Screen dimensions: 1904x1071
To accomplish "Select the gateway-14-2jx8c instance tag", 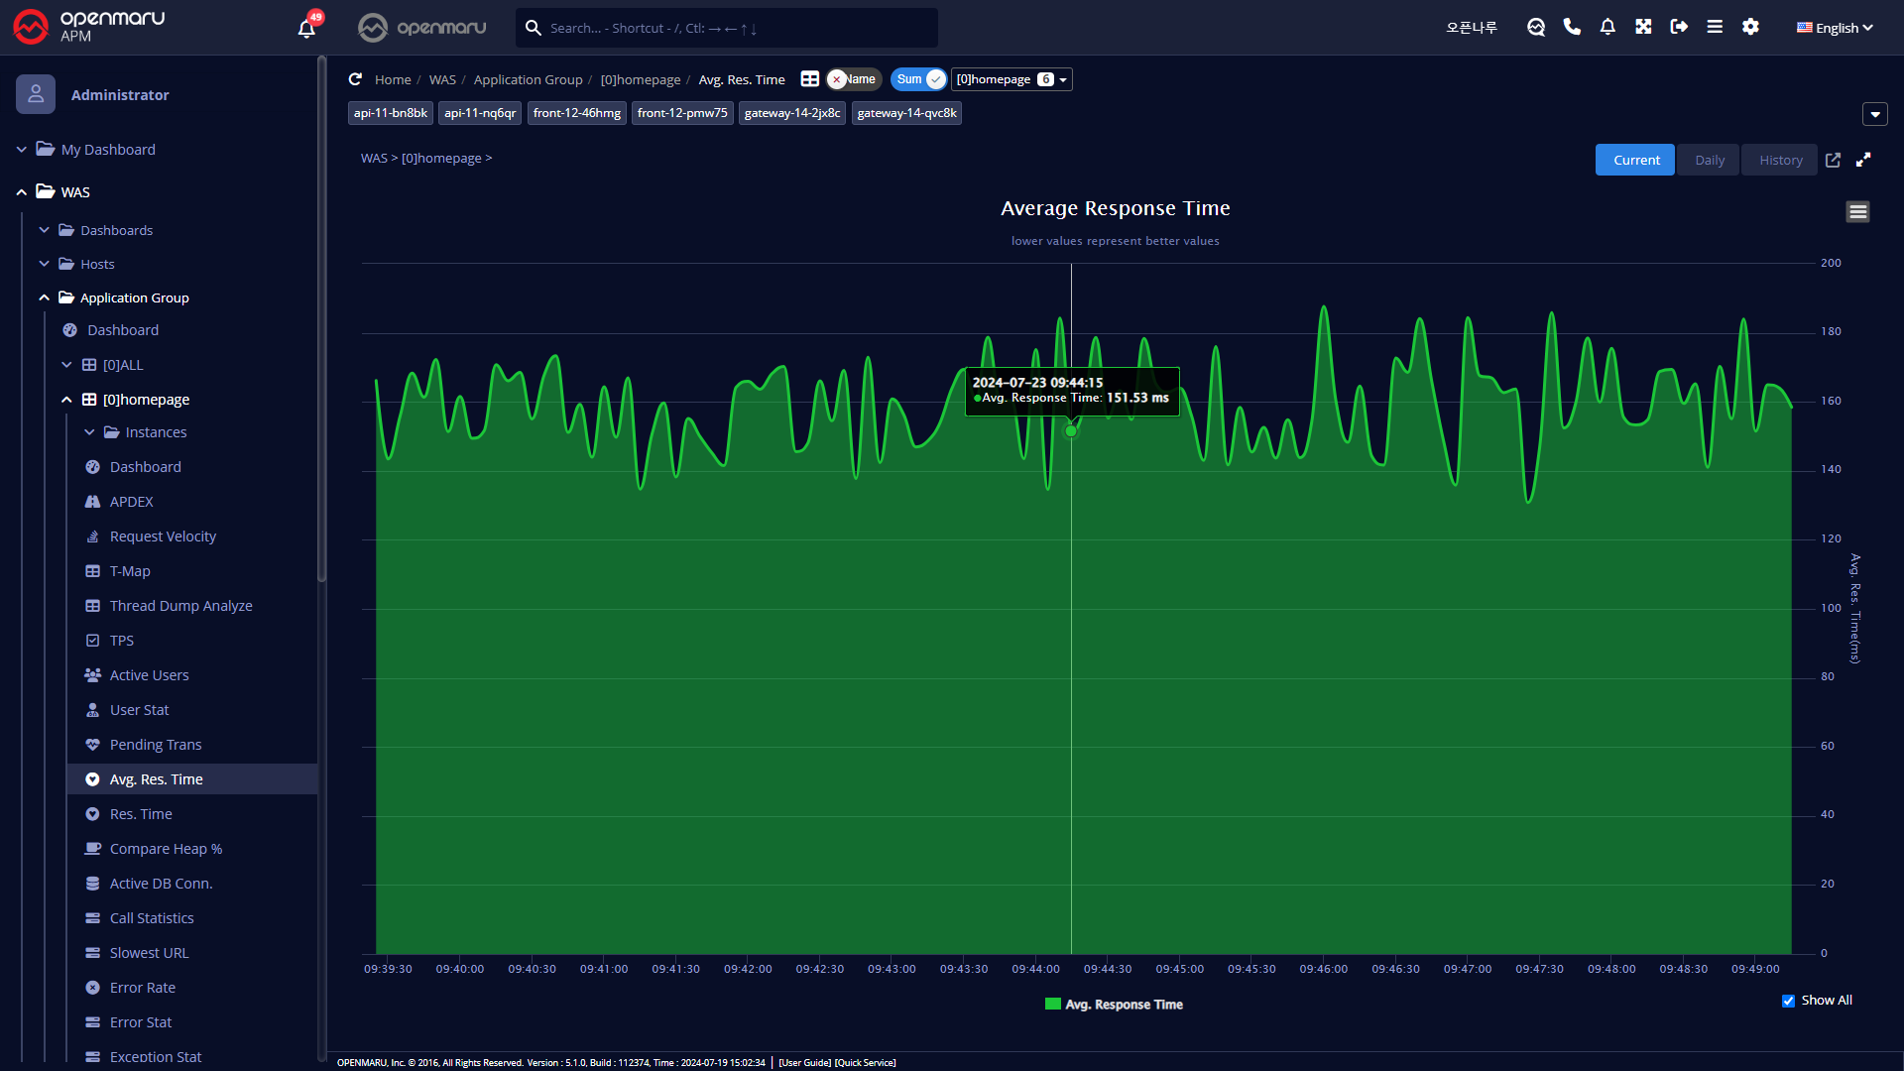I will click(x=791, y=113).
